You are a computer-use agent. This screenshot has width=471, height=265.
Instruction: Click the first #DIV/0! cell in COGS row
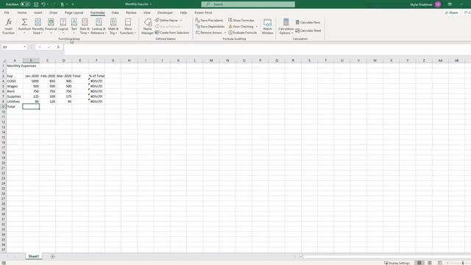coord(96,81)
